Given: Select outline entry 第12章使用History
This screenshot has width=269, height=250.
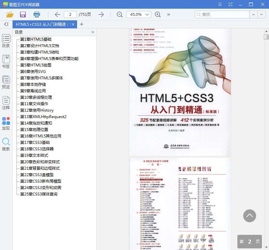Looking at the screenshot, I should point(37,110).
